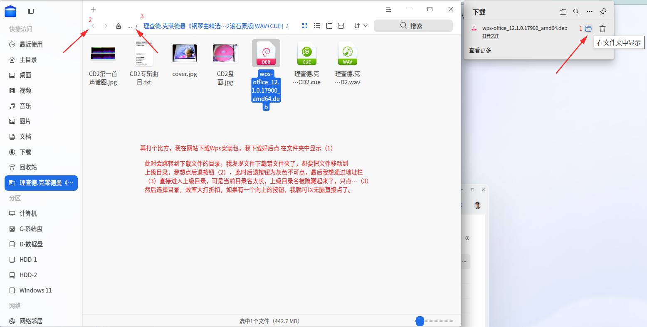Open 图片 folder in sidebar

coord(41,121)
